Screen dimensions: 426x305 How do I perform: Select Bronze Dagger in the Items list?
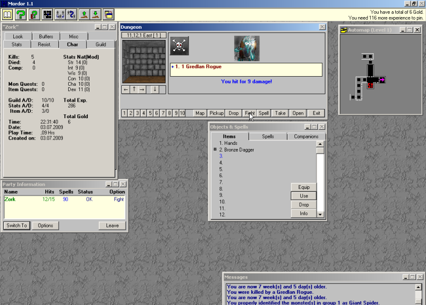239,150
